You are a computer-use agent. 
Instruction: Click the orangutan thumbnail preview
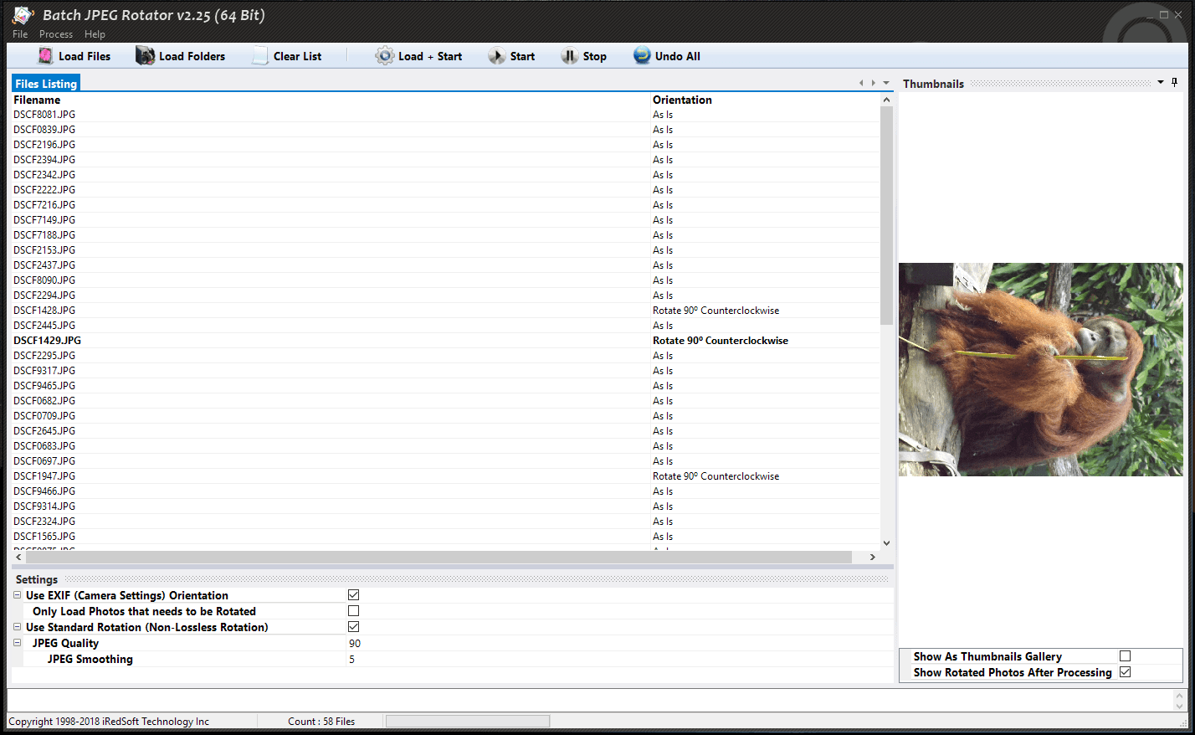tap(1041, 370)
